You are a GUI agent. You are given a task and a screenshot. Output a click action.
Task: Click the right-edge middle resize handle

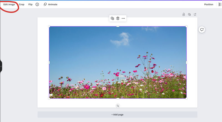[186, 62]
